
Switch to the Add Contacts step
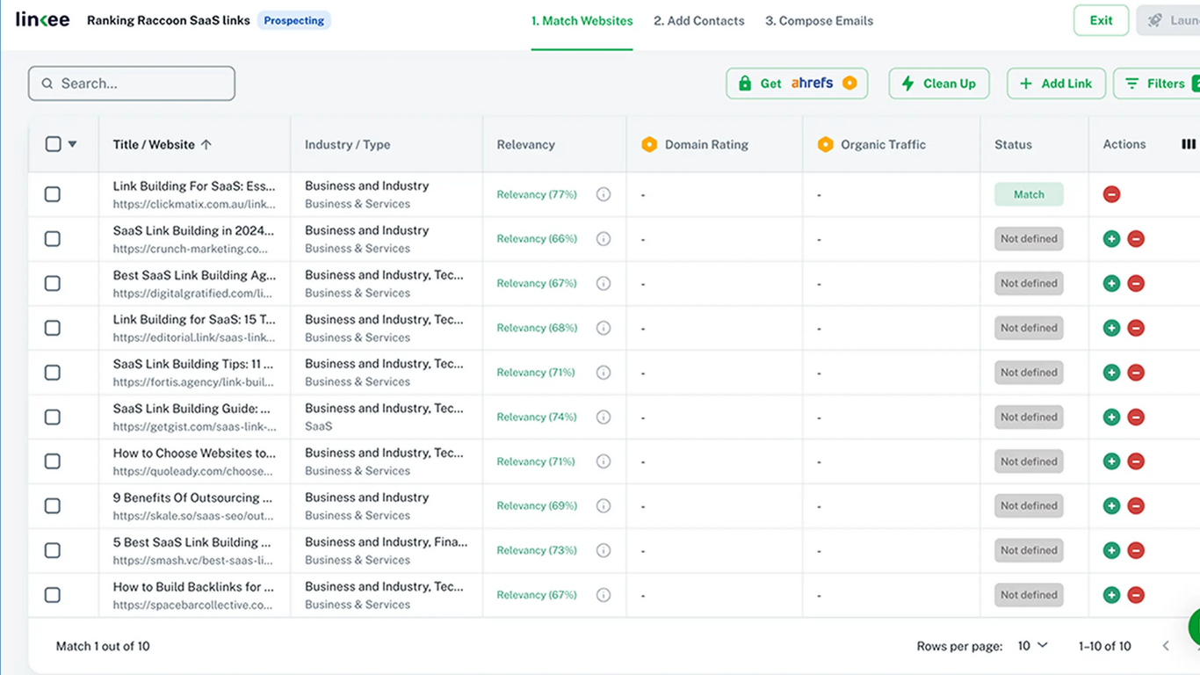[x=698, y=21]
